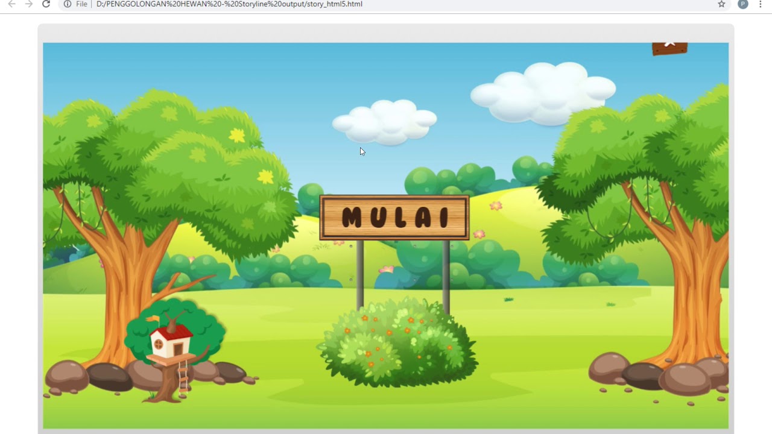This screenshot has height=434, width=772.
Task: Click the left metal post of the sign
Action: (x=360, y=274)
